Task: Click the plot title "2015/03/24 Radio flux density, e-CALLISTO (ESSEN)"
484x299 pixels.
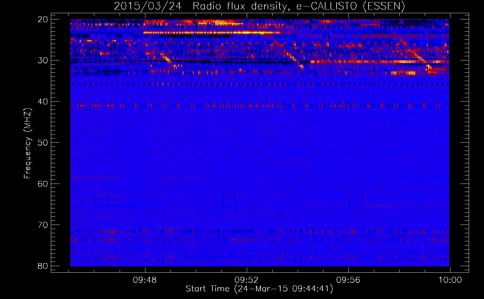Action: point(259,6)
